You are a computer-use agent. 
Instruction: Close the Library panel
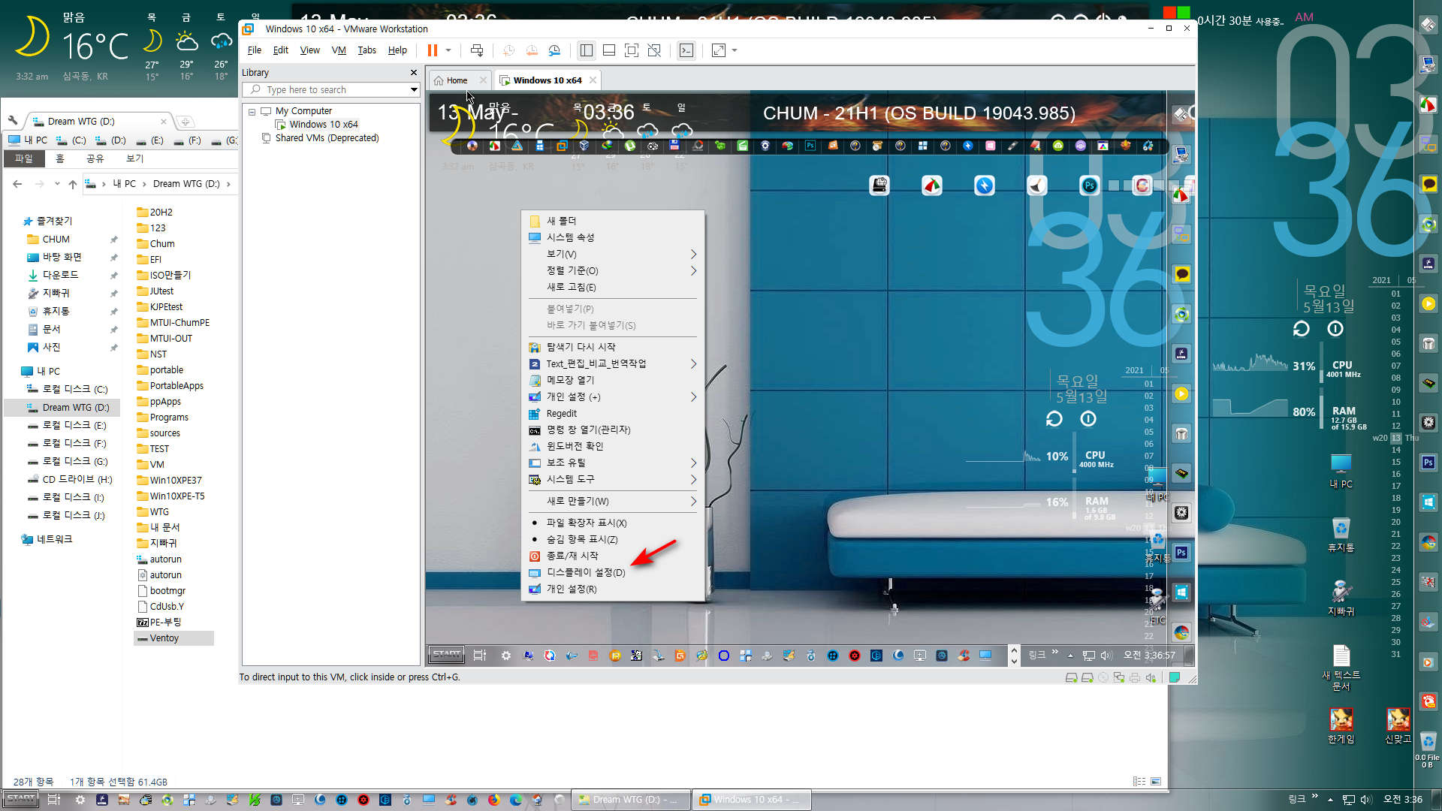[413, 73]
